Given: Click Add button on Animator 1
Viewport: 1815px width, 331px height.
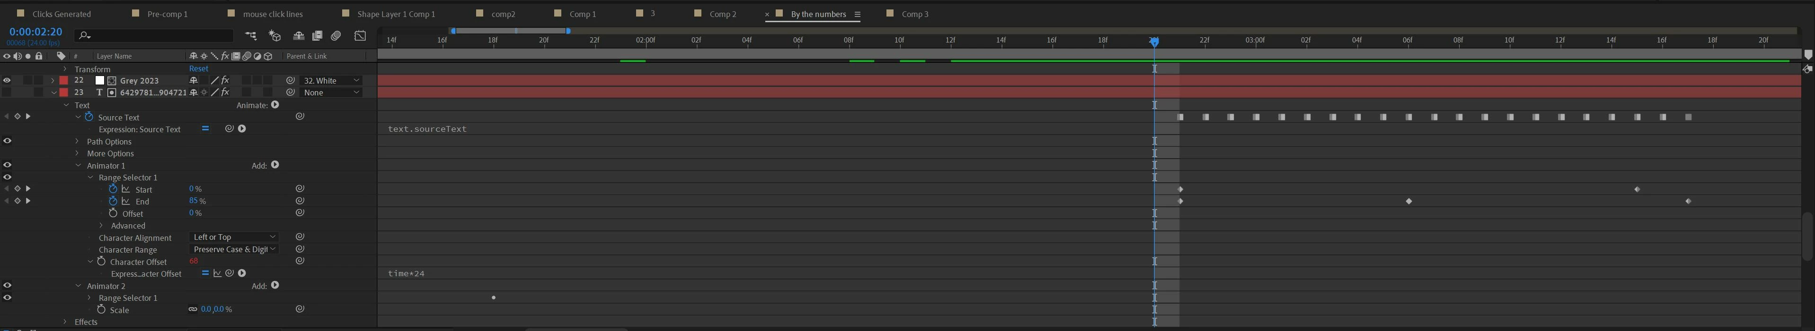Looking at the screenshot, I should [x=275, y=165].
